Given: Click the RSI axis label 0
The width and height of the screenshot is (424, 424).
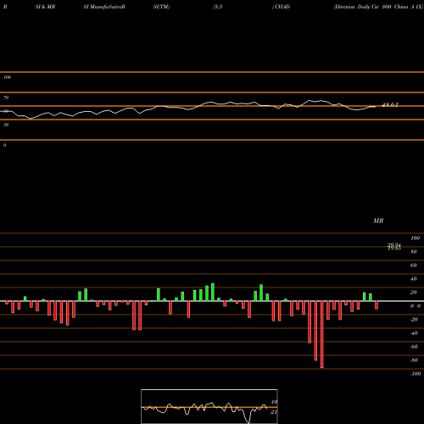Looking at the screenshot, I should pyautogui.click(x=4, y=145).
